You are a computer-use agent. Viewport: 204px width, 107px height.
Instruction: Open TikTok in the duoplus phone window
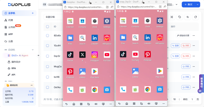point(70,55)
